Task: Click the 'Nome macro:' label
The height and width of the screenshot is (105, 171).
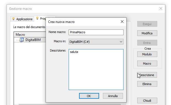Action: point(57,32)
